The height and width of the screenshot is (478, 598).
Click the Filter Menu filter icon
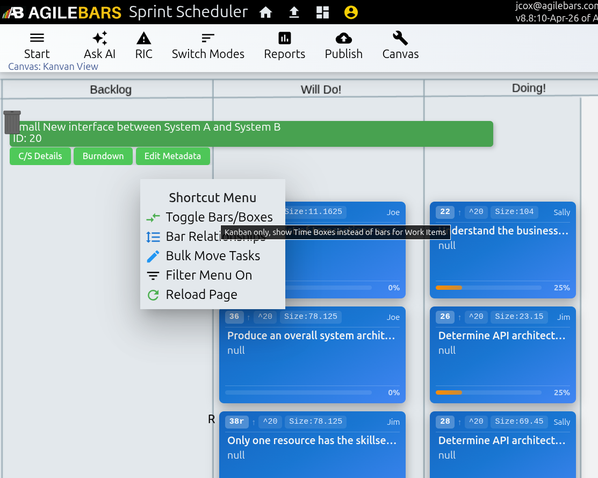pos(153,276)
